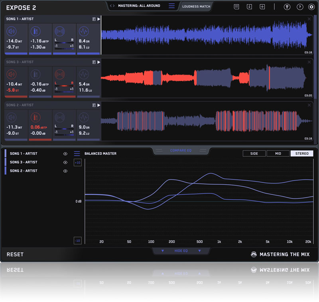
Task: Open the Mastering preset menu list
Action: point(171,6)
